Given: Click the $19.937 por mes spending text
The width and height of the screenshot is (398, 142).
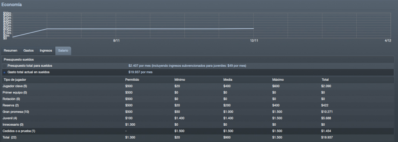Looking at the screenshot, I should 140,72.
